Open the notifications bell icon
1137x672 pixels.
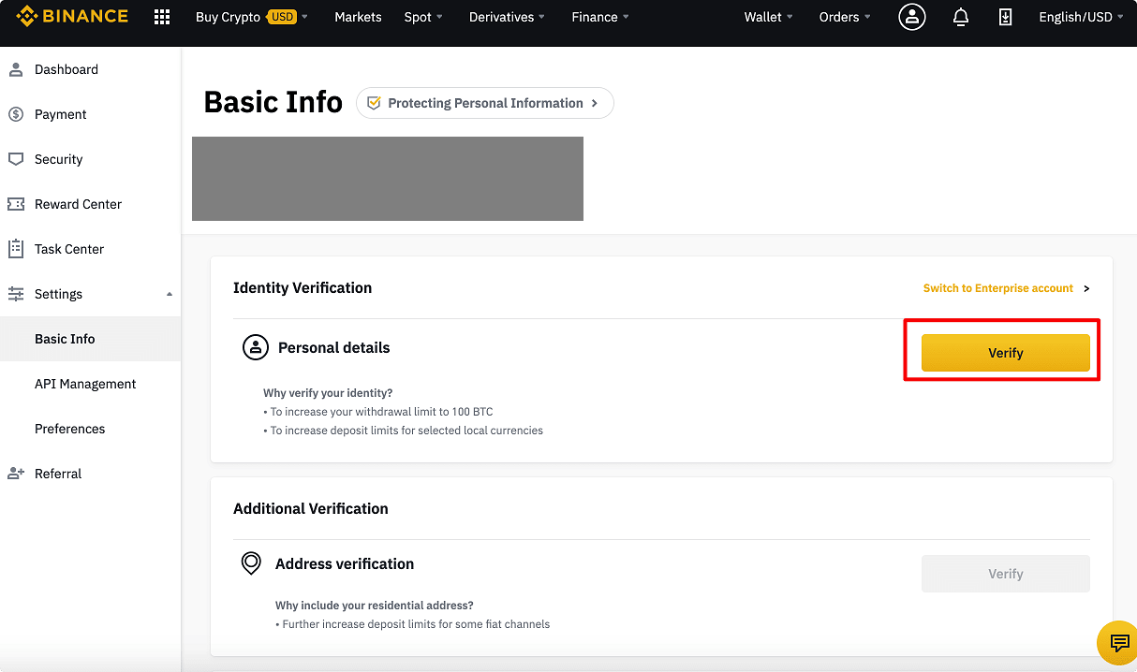click(960, 17)
